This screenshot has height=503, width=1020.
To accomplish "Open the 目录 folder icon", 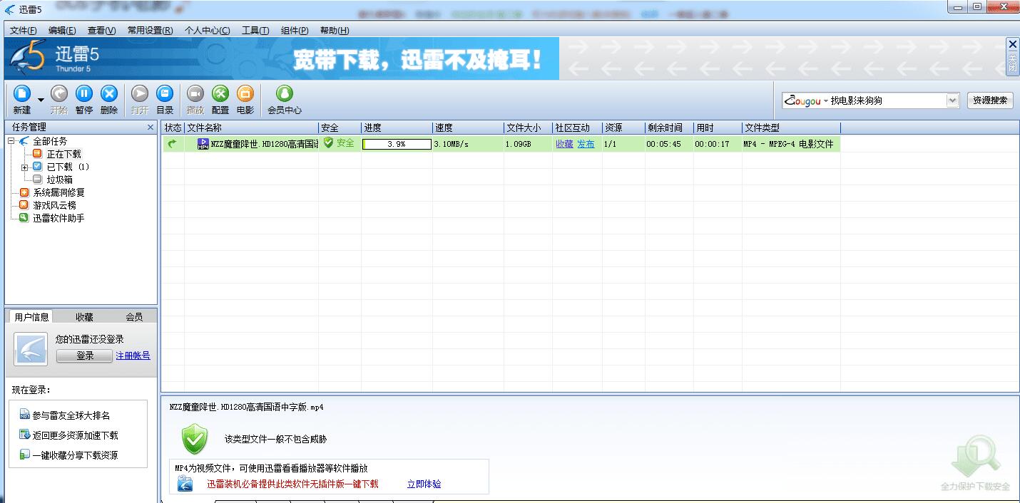I will 165,93.
